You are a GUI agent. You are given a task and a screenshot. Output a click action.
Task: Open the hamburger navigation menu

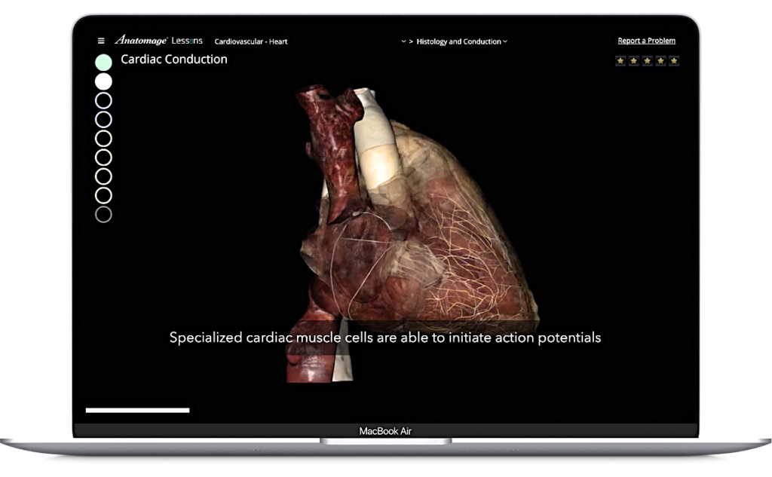pos(100,41)
